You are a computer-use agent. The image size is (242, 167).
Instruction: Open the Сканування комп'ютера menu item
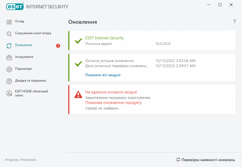pos(33,33)
